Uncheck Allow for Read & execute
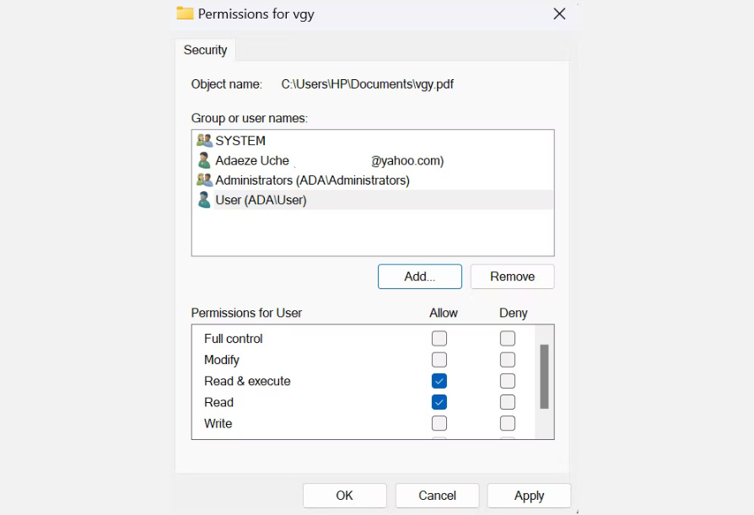 pos(439,381)
